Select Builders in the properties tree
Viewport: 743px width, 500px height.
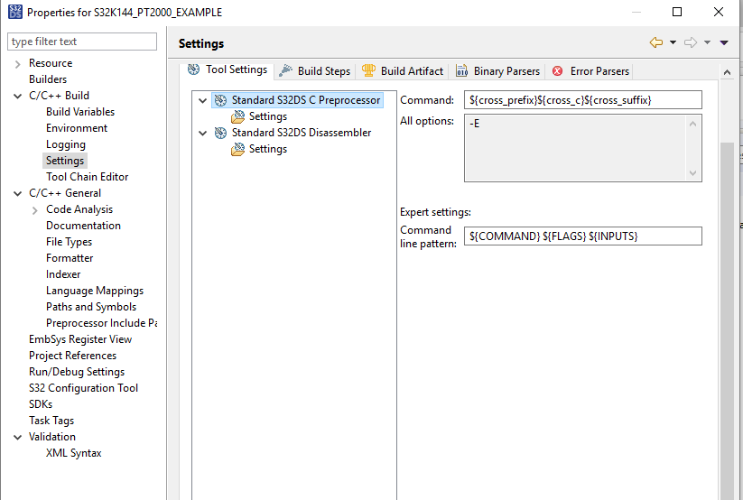pyautogui.click(x=48, y=79)
